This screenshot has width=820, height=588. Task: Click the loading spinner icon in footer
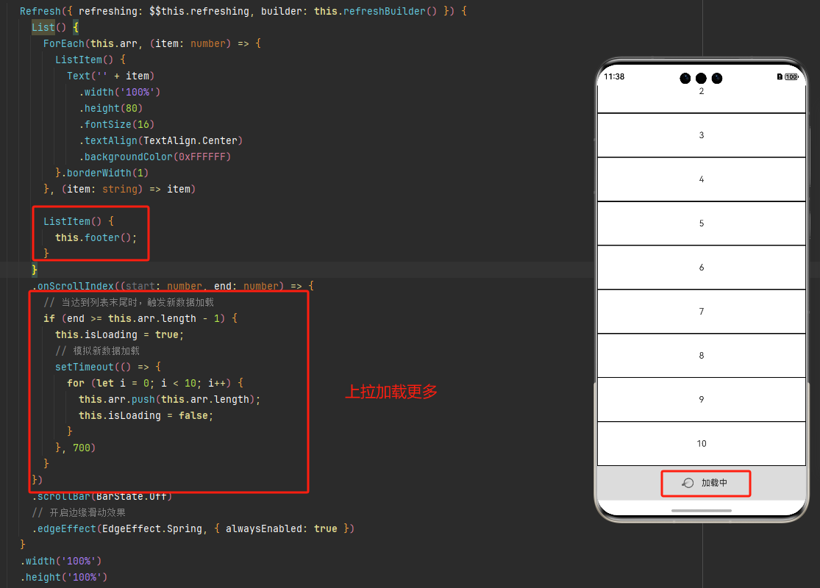[x=688, y=483]
